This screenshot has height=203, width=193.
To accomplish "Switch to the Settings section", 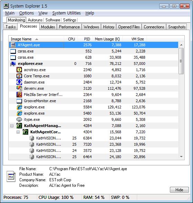I will click(70, 20).
